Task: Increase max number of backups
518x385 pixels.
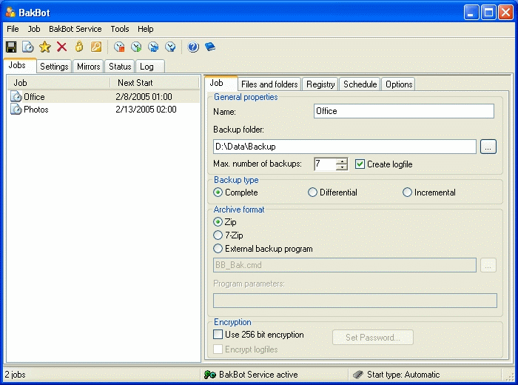Action: [342, 161]
